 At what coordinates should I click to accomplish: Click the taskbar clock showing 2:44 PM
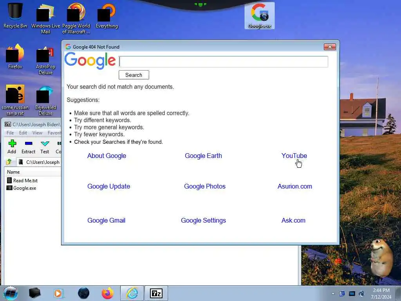point(381,294)
